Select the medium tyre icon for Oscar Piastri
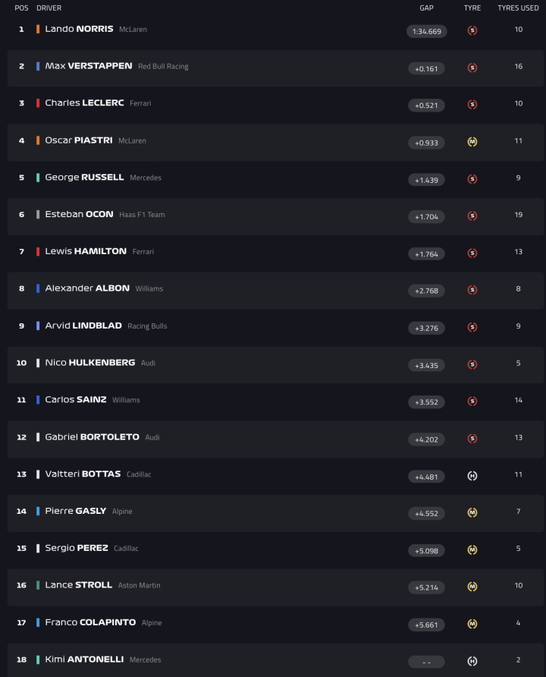 click(472, 142)
